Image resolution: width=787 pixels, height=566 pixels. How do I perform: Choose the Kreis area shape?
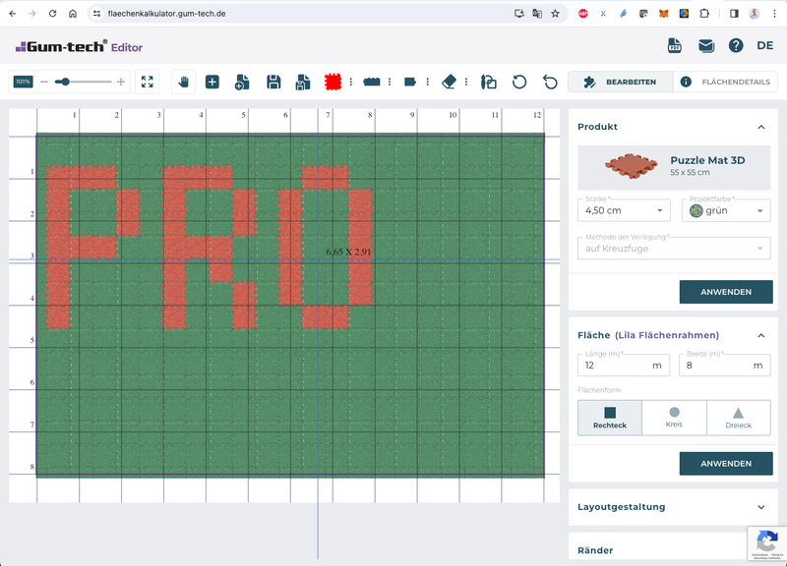click(x=674, y=418)
